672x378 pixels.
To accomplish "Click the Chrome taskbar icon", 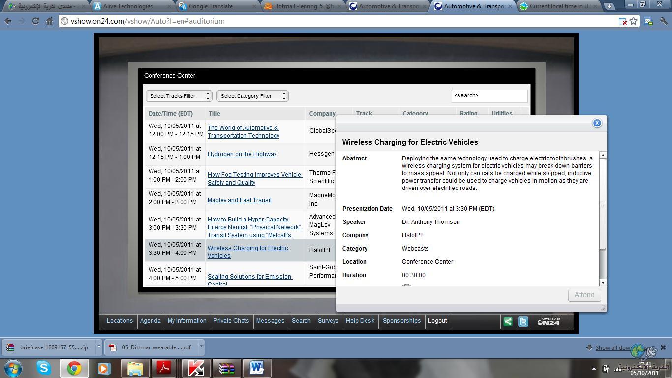I will tap(74, 368).
